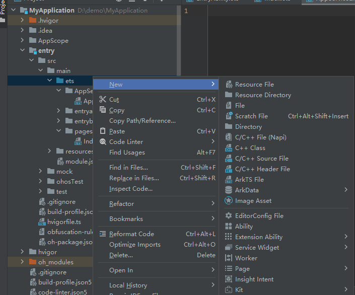Select hvigorfile.ts in project tree
The image size is (355, 295).
coord(64,222)
